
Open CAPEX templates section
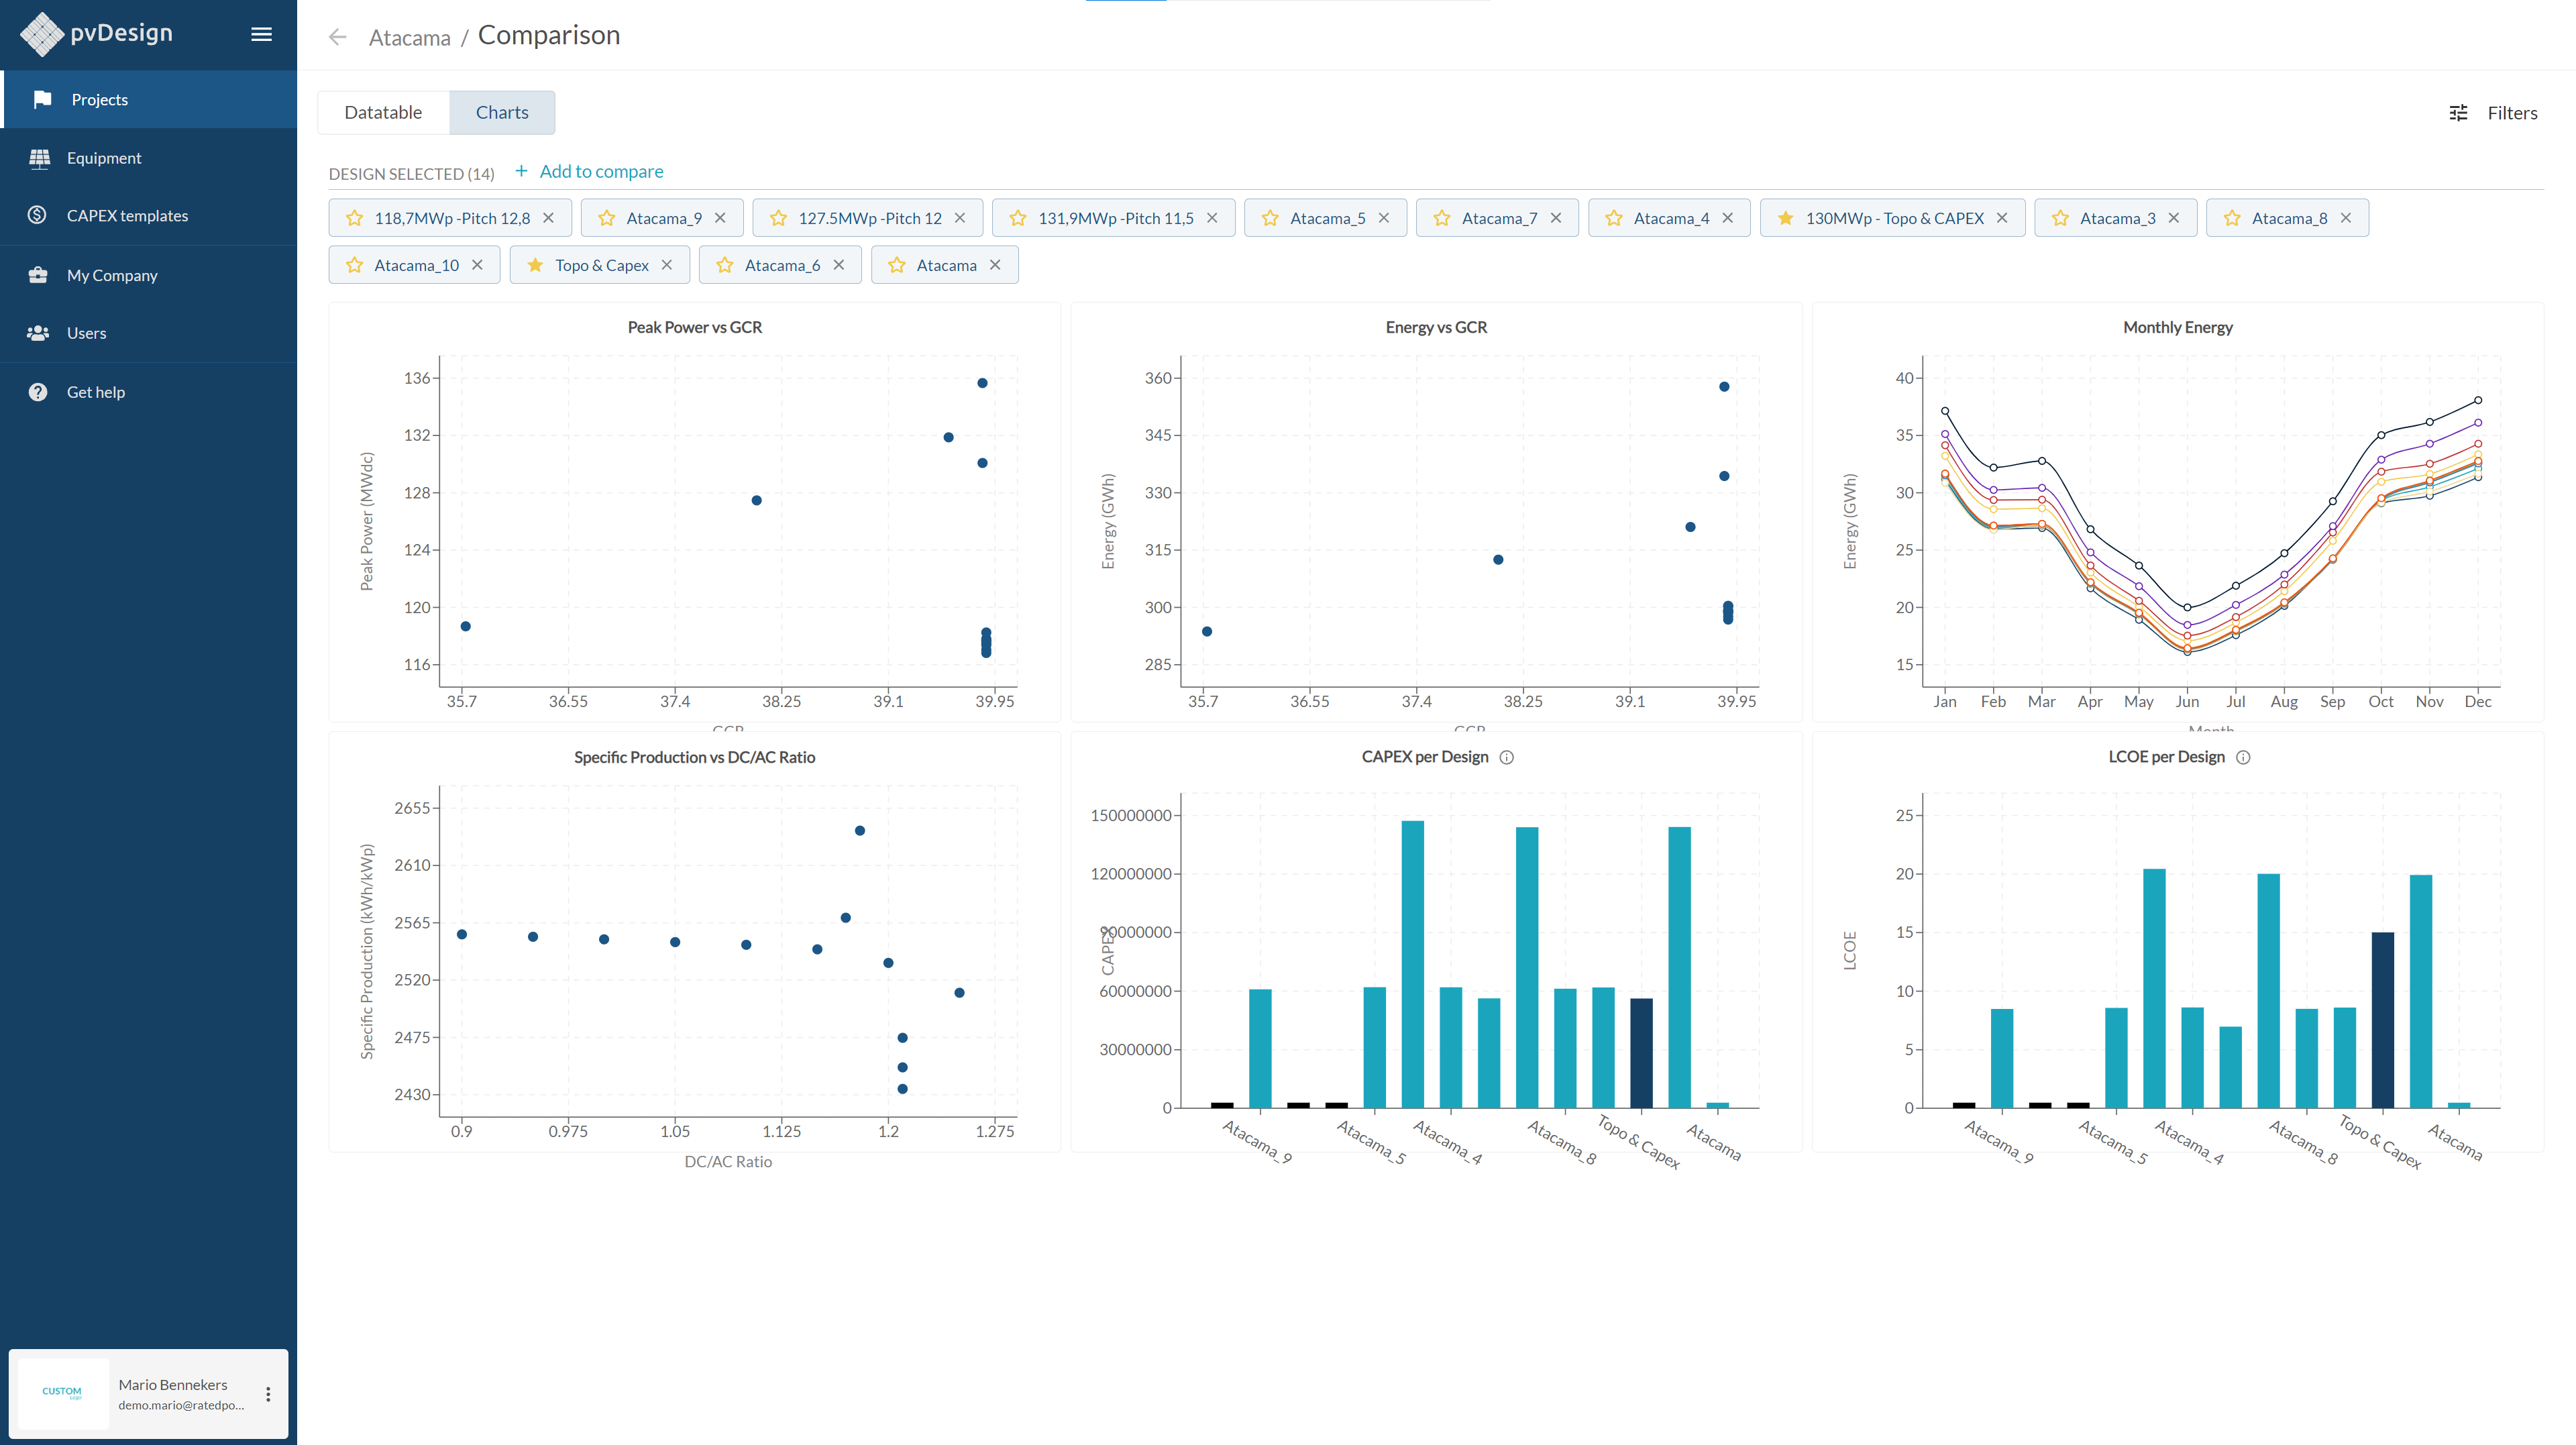click(x=127, y=216)
